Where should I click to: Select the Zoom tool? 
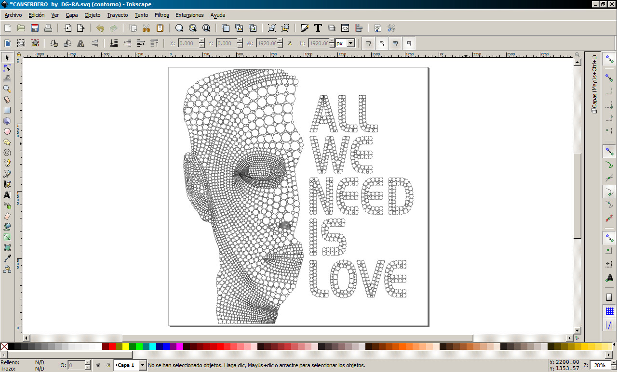pos(7,89)
